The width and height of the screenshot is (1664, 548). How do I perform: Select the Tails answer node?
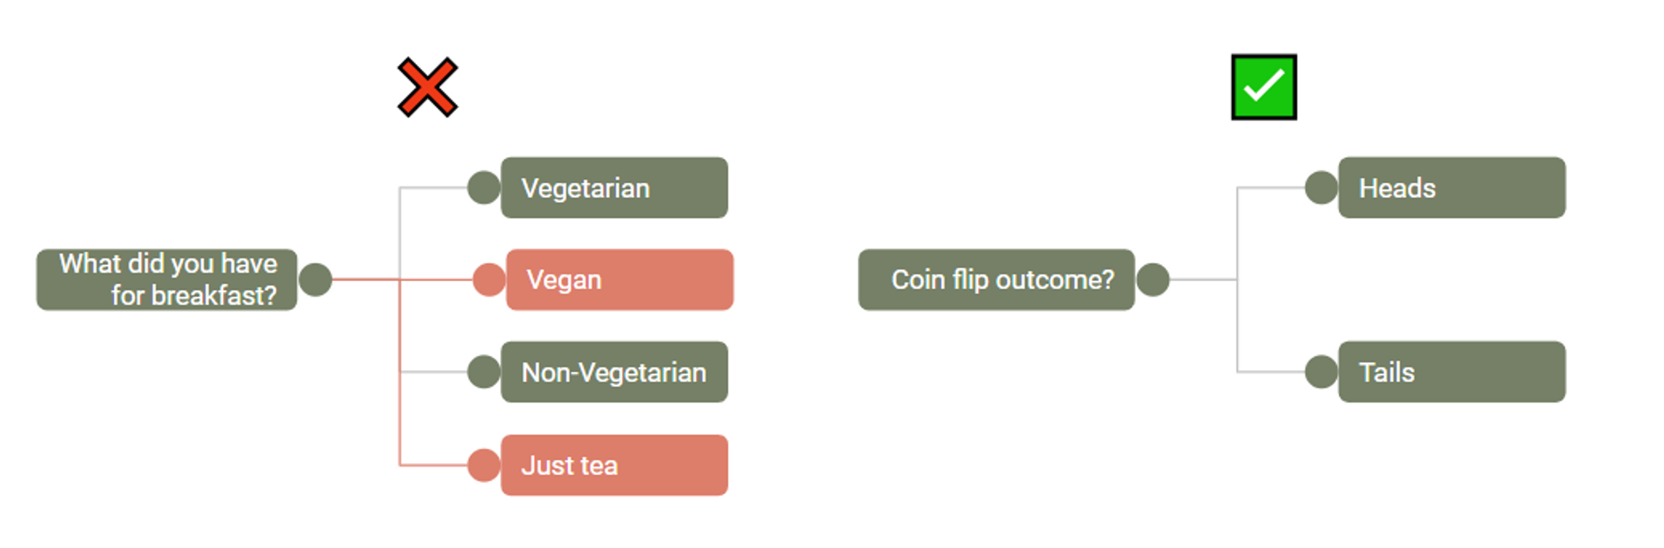coord(1452,372)
